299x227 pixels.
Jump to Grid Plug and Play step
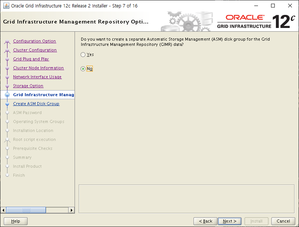[x=31, y=59]
